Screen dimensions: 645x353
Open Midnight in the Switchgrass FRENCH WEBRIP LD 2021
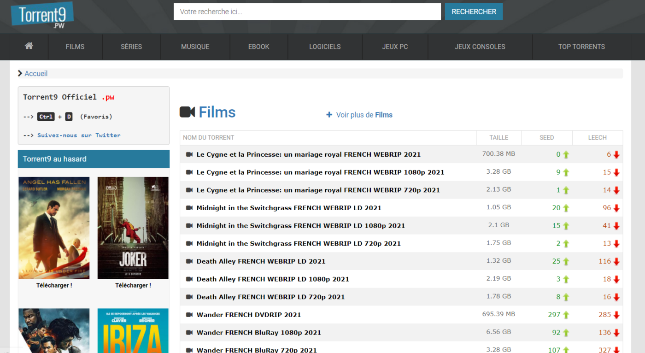(289, 208)
